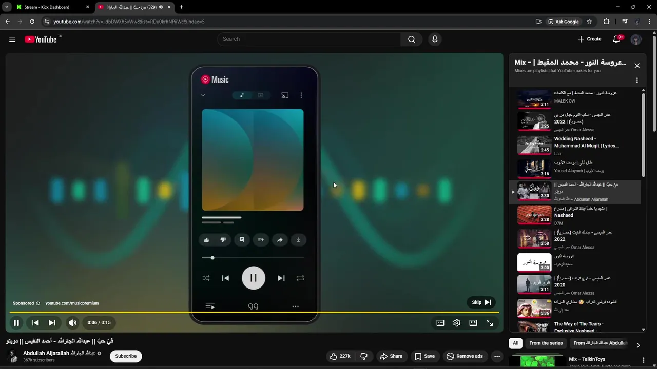Open the Create menu
This screenshot has height=369, width=657.
[x=589, y=39]
